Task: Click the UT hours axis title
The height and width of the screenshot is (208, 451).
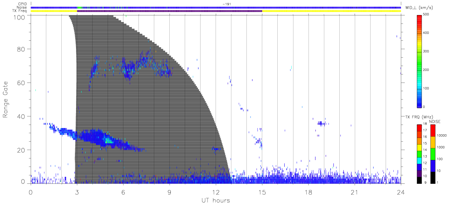Action: 215,200
